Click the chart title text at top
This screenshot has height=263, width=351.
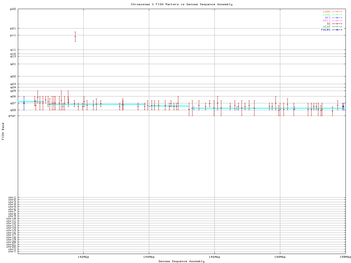182,4
